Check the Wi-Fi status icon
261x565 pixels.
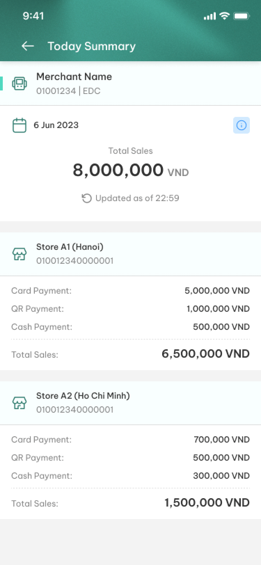click(x=225, y=16)
